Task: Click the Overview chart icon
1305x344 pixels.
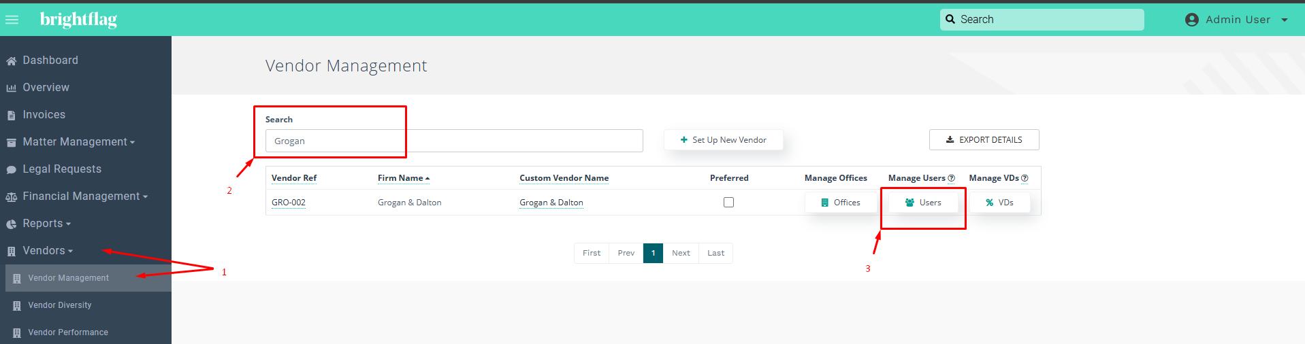Action: pyautogui.click(x=11, y=88)
